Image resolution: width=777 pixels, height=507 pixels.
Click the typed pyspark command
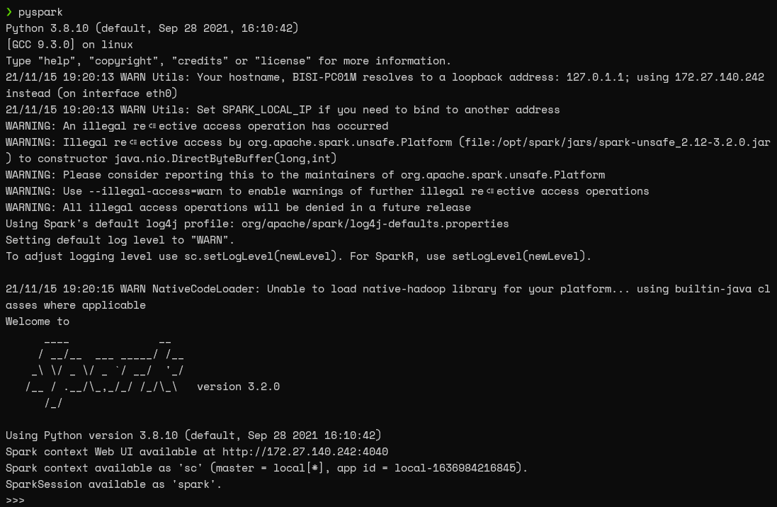tap(40, 12)
